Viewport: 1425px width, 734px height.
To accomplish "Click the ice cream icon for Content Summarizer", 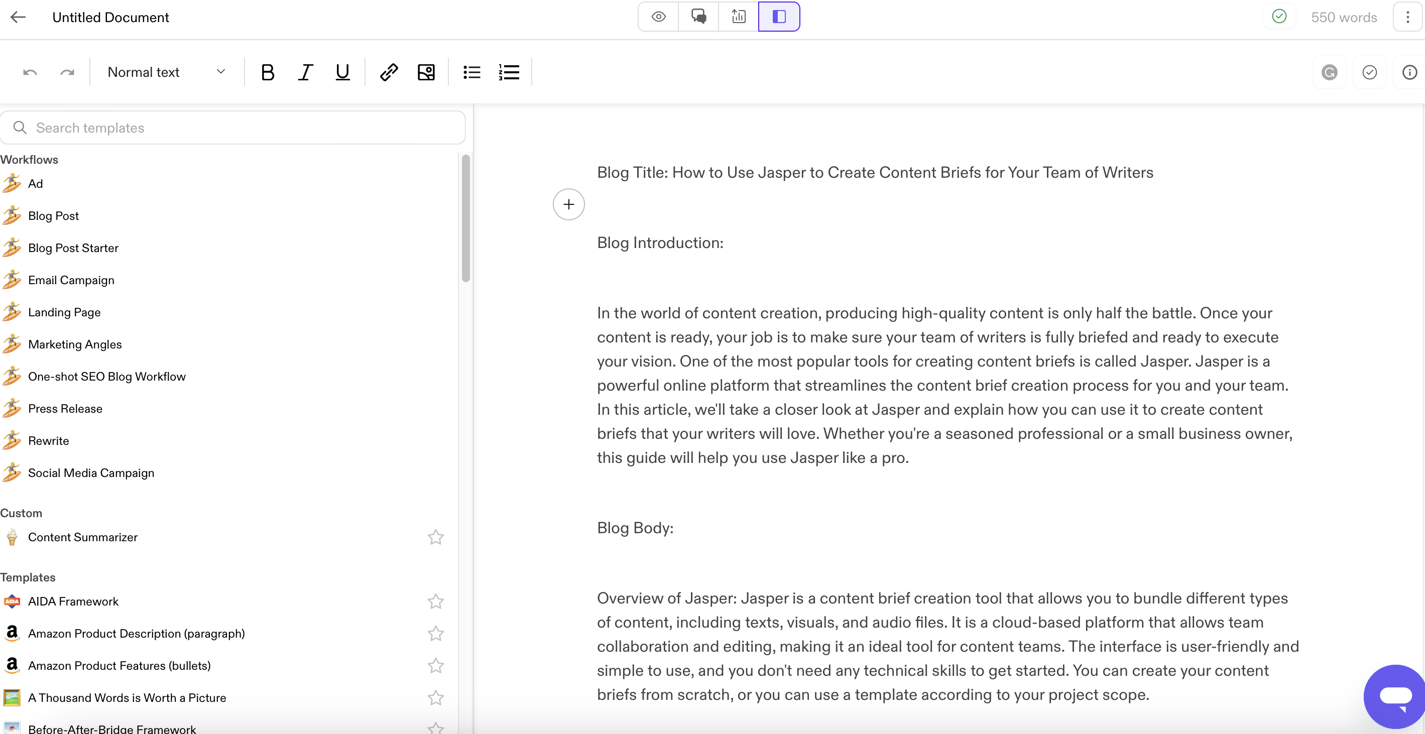I will pos(12,537).
